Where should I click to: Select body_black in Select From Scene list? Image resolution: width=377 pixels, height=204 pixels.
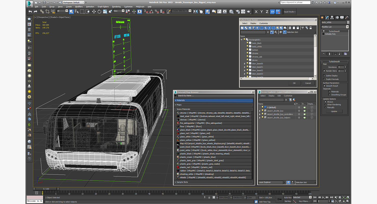pos(257,43)
